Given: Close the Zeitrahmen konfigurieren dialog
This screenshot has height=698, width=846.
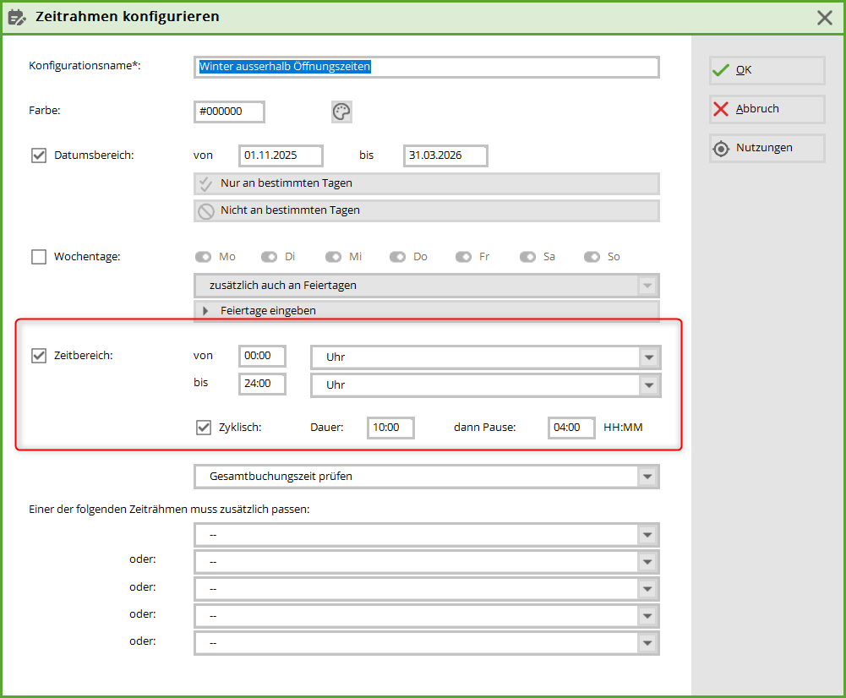Looking at the screenshot, I should (x=825, y=17).
